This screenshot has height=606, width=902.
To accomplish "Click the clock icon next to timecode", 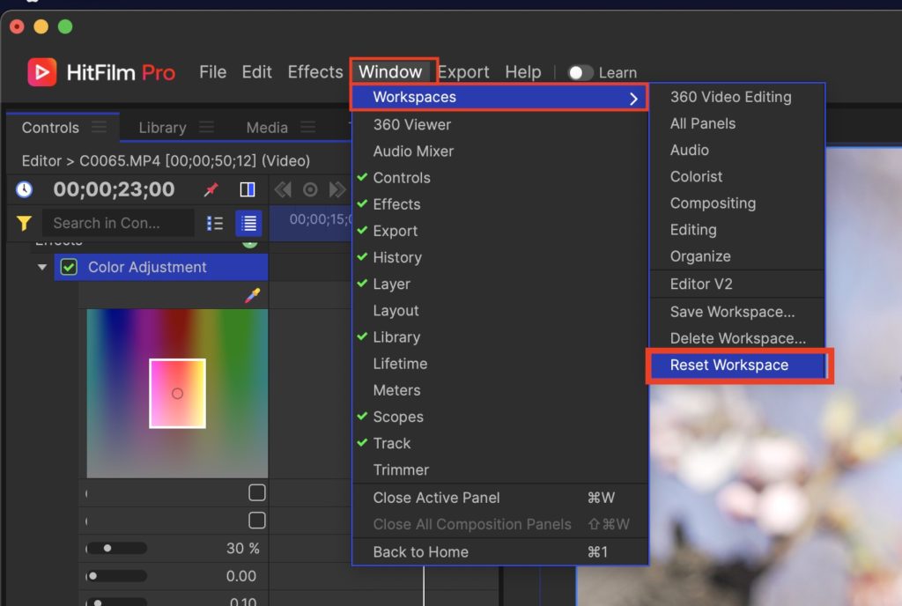I will [x=24, y=190].
